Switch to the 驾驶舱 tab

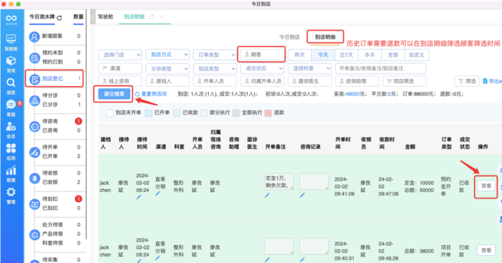[105, 17]
